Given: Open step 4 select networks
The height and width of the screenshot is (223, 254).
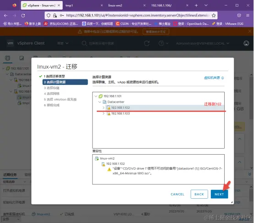Looking at the screenshot, I should [x=51, y=94].
